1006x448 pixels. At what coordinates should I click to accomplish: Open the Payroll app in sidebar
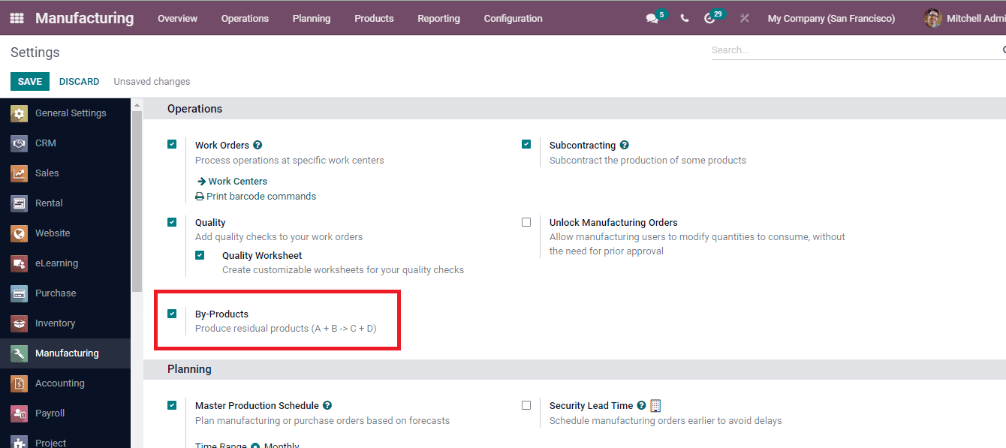coord(50,413)
